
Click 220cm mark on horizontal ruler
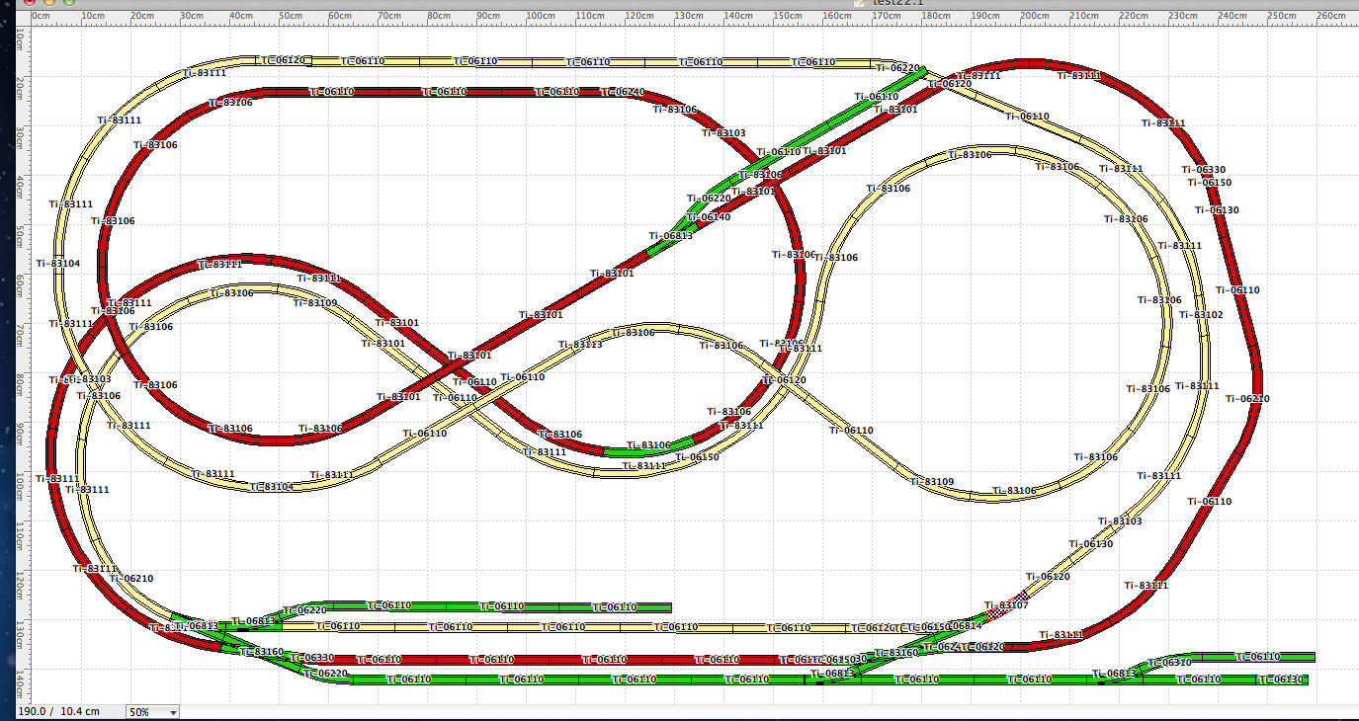(1135, 16)
